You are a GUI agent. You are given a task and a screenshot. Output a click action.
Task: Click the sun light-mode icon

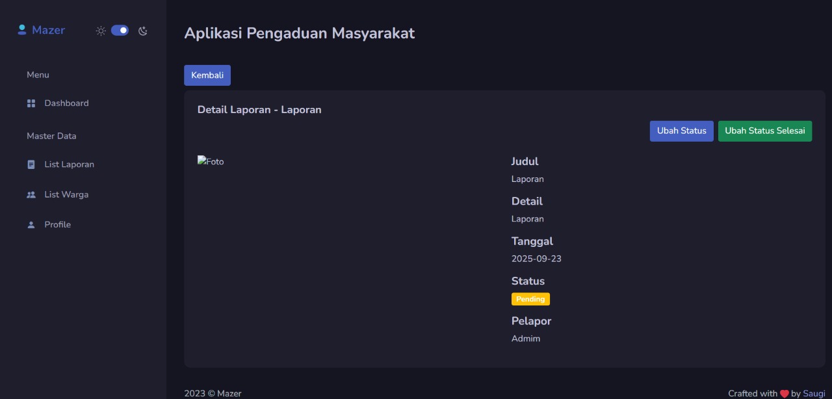point(101,31)
